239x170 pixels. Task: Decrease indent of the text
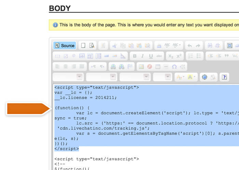click(211, 56)
